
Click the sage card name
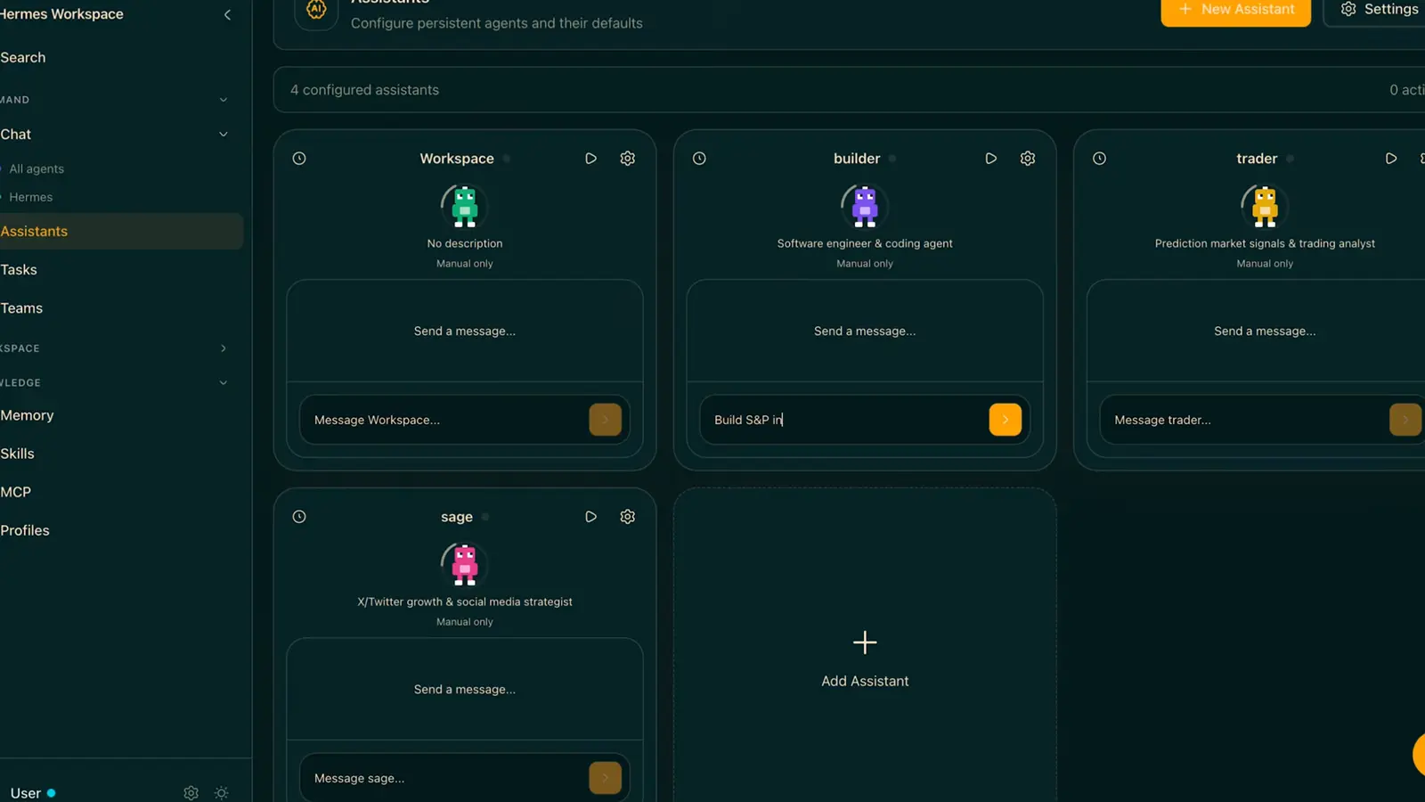pos(457,517)
